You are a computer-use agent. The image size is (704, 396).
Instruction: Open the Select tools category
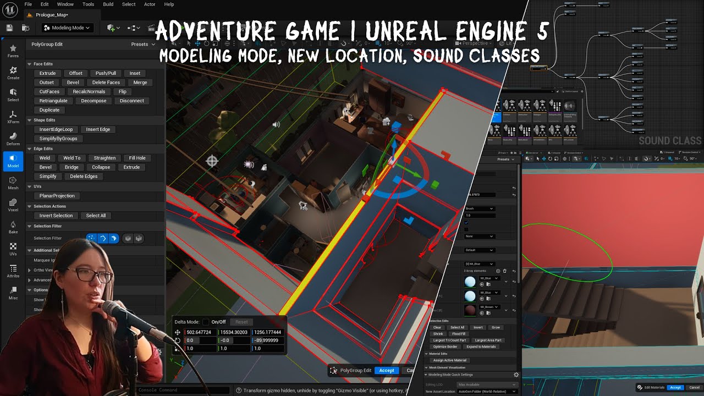13,95
